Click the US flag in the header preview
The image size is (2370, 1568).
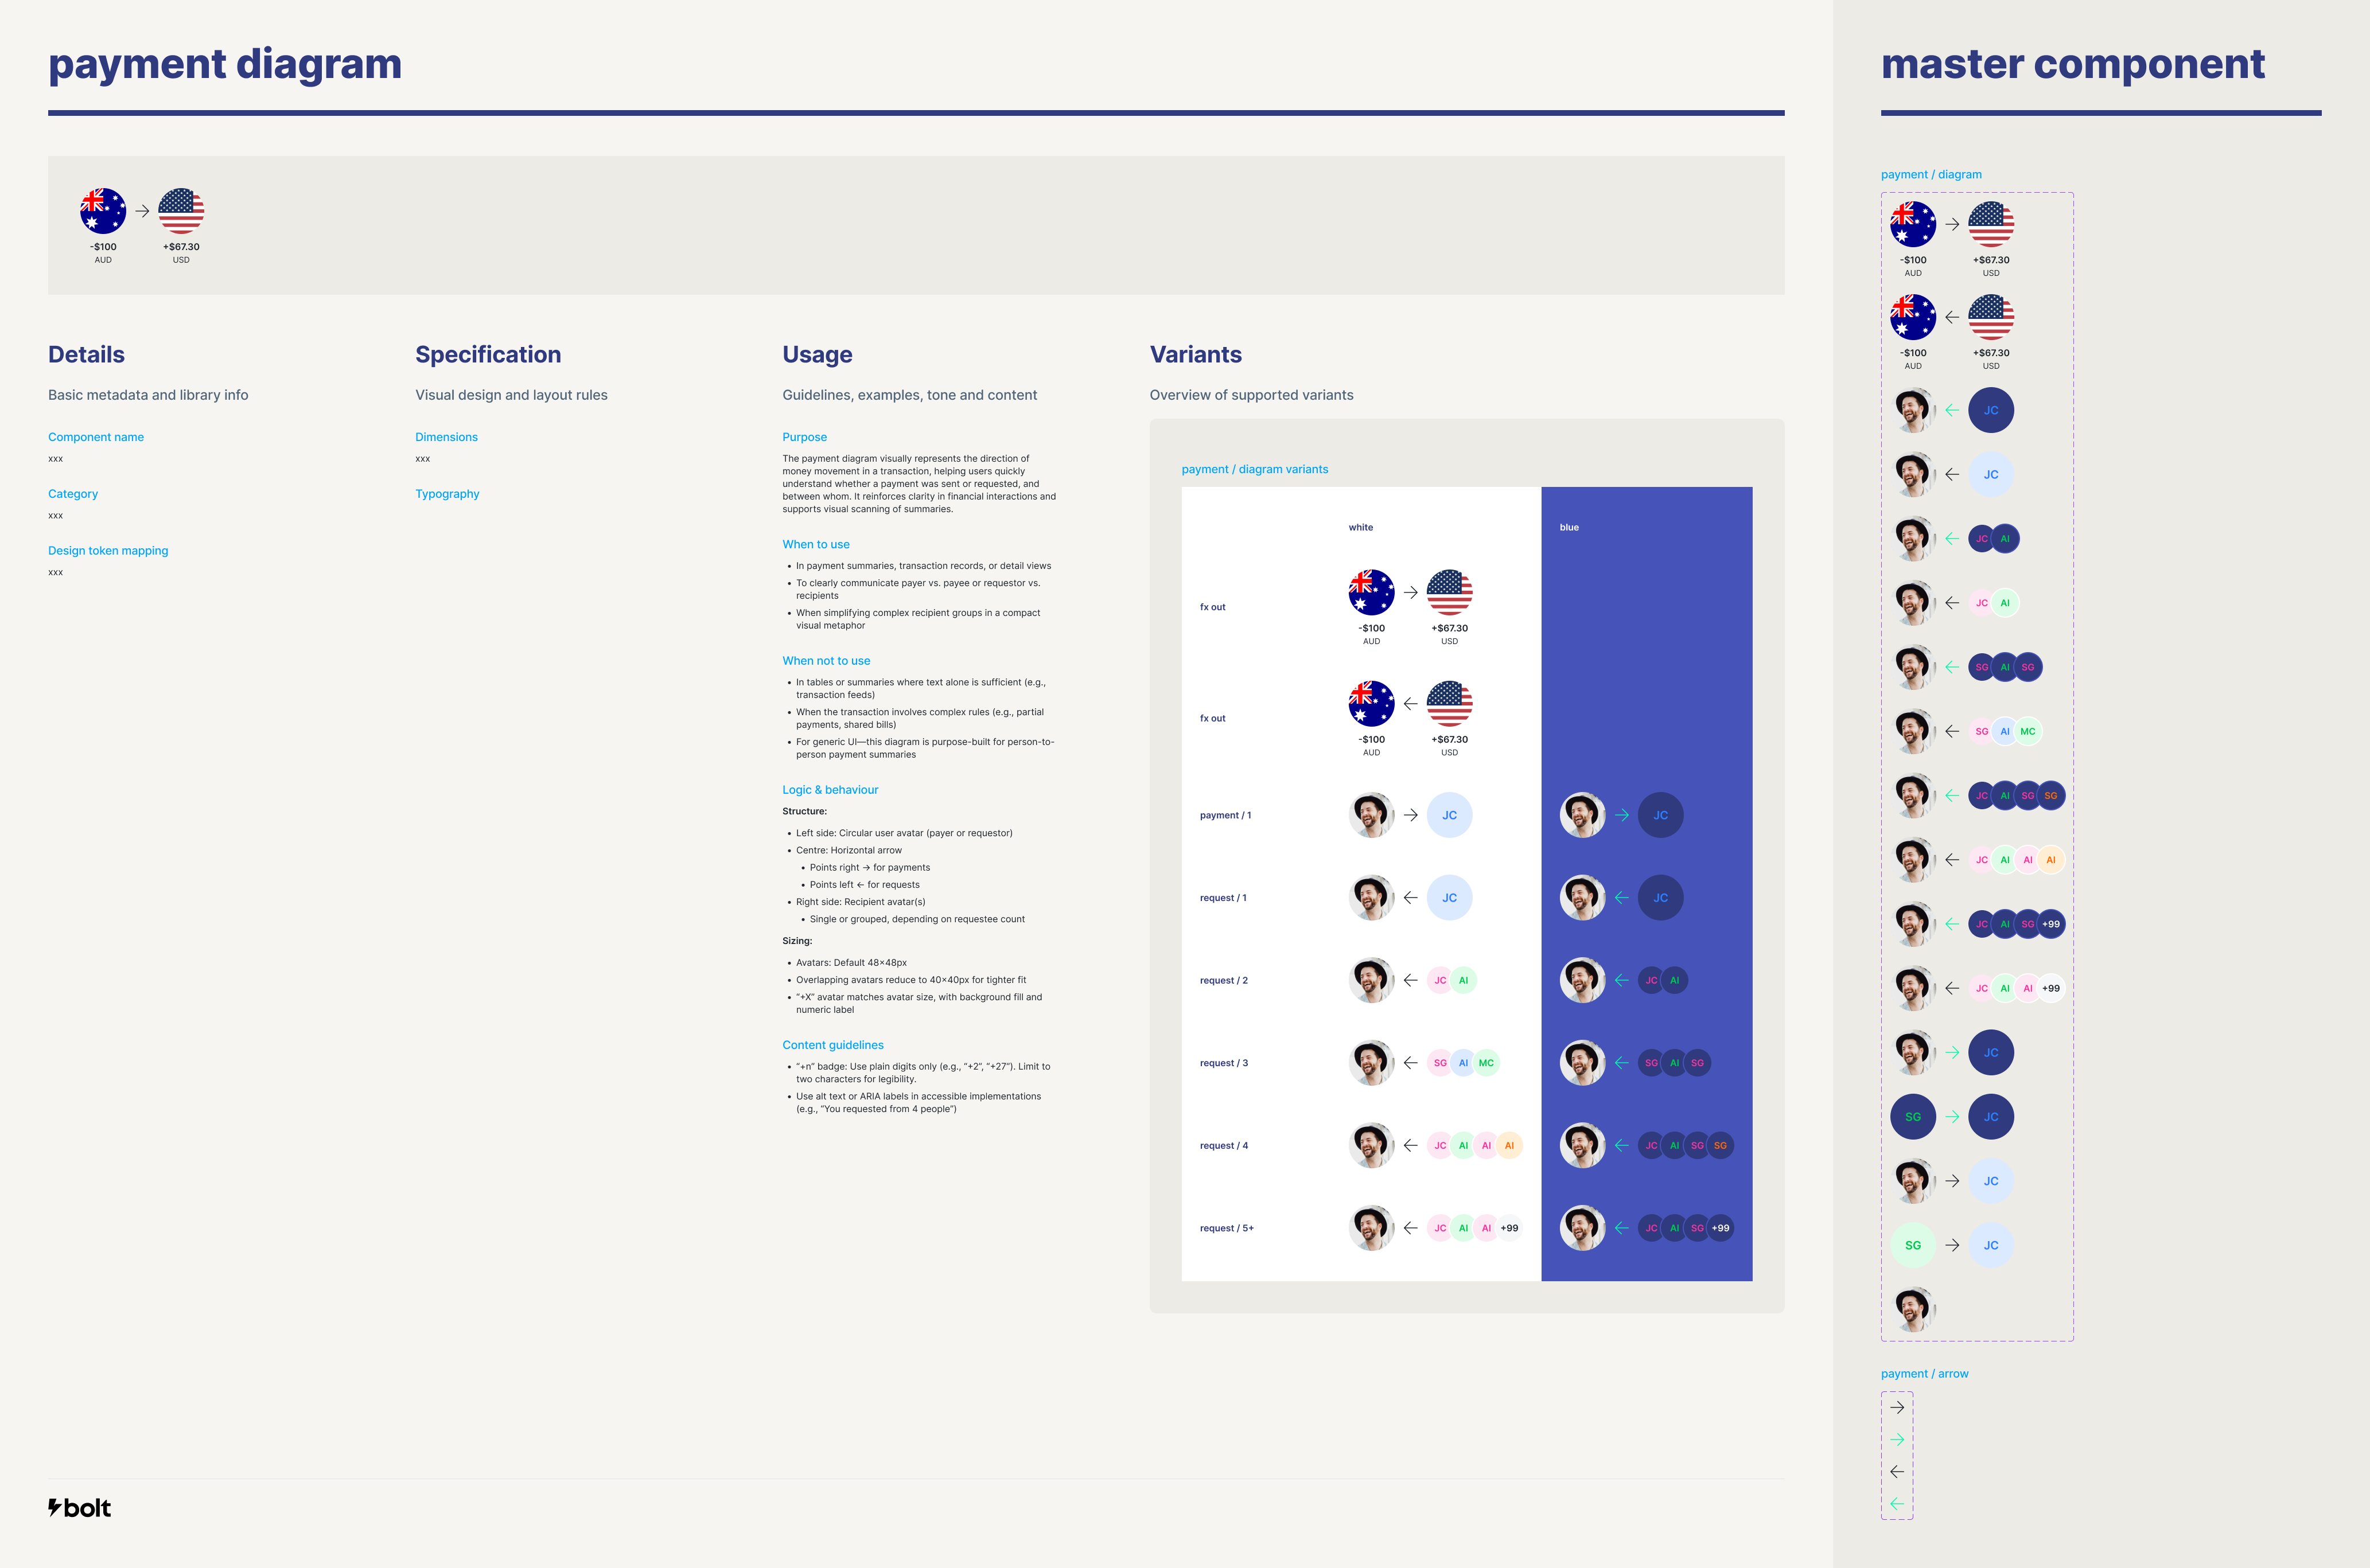181,211
